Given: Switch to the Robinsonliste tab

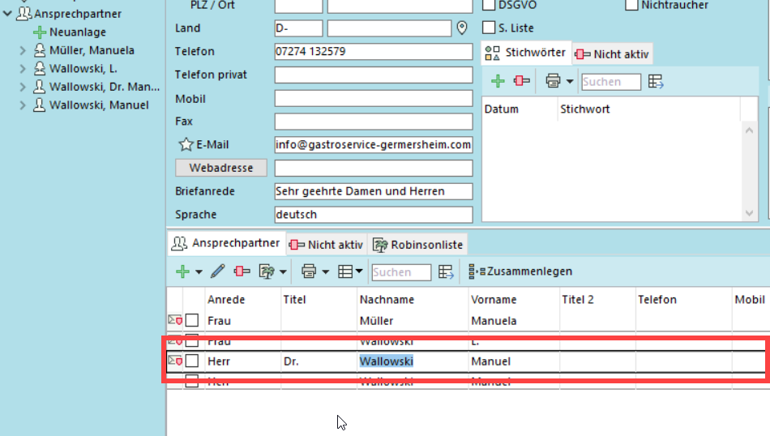Looking at the screenshot, I should pyautogui.click(x=417, y=244).
